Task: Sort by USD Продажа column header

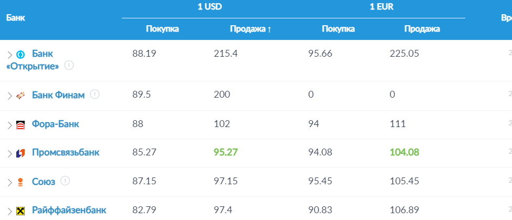Action: pos(250,29)
